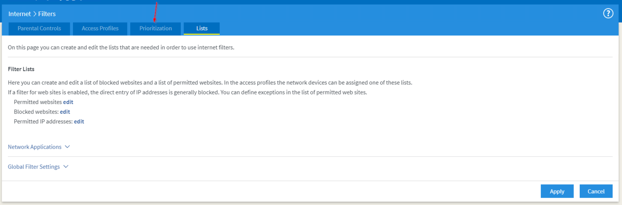Edit the Permitted websites list
This screenshot has width=622, height=205.
(x=68, y=102)
